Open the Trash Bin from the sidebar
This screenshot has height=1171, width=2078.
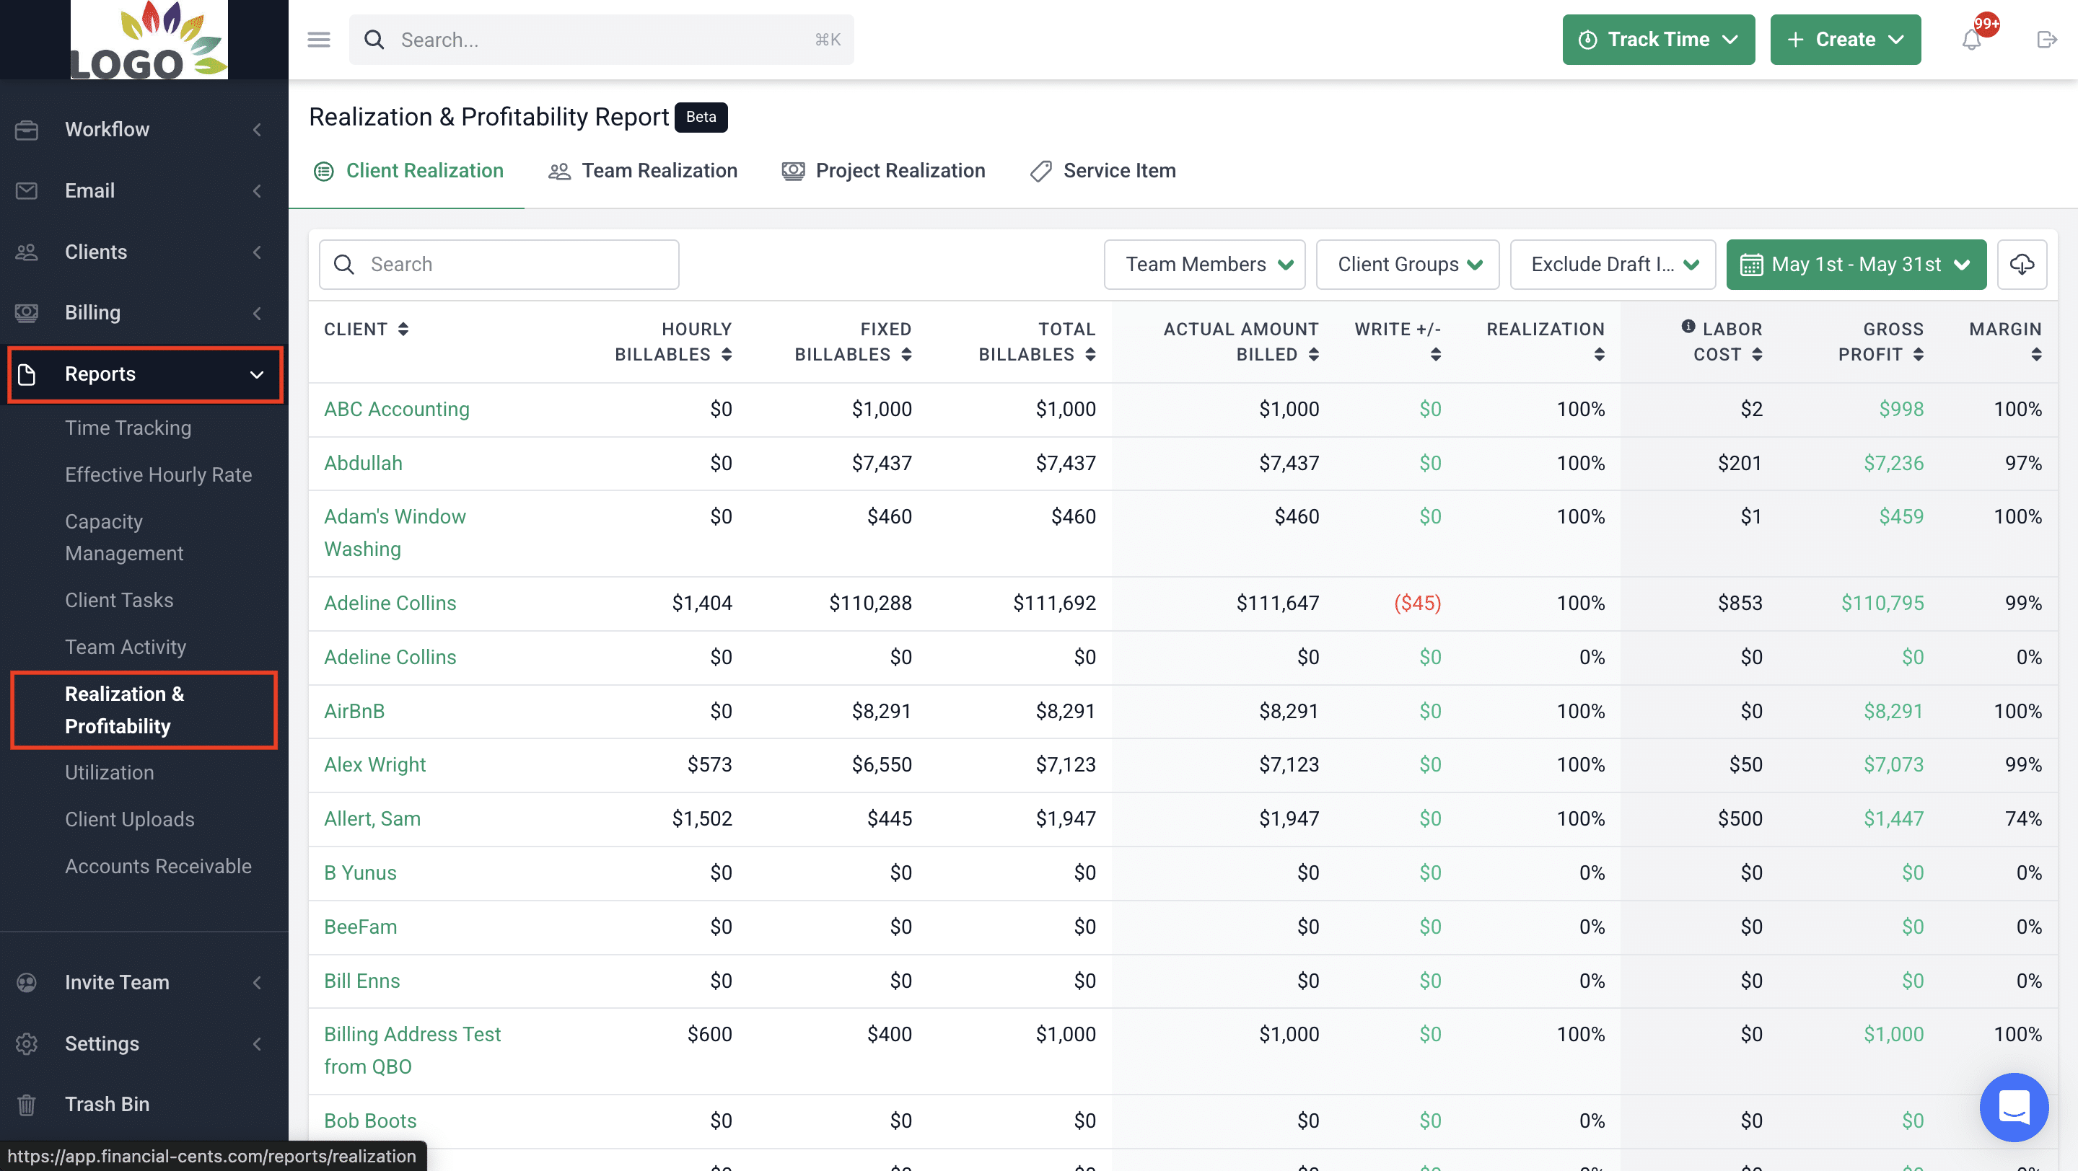point(107,1103)
